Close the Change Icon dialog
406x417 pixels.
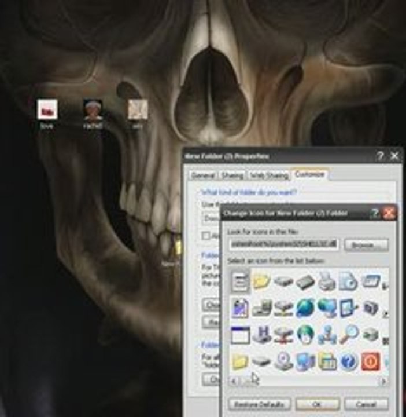click(x=389, y=213)
